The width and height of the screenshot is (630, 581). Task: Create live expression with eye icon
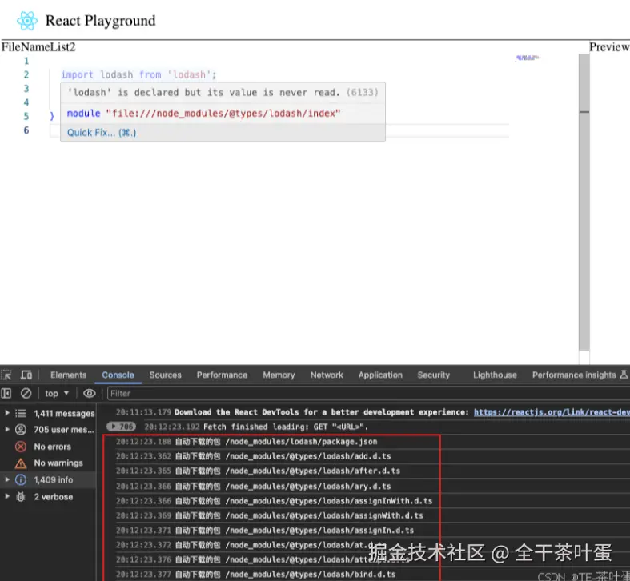point(89,394)
